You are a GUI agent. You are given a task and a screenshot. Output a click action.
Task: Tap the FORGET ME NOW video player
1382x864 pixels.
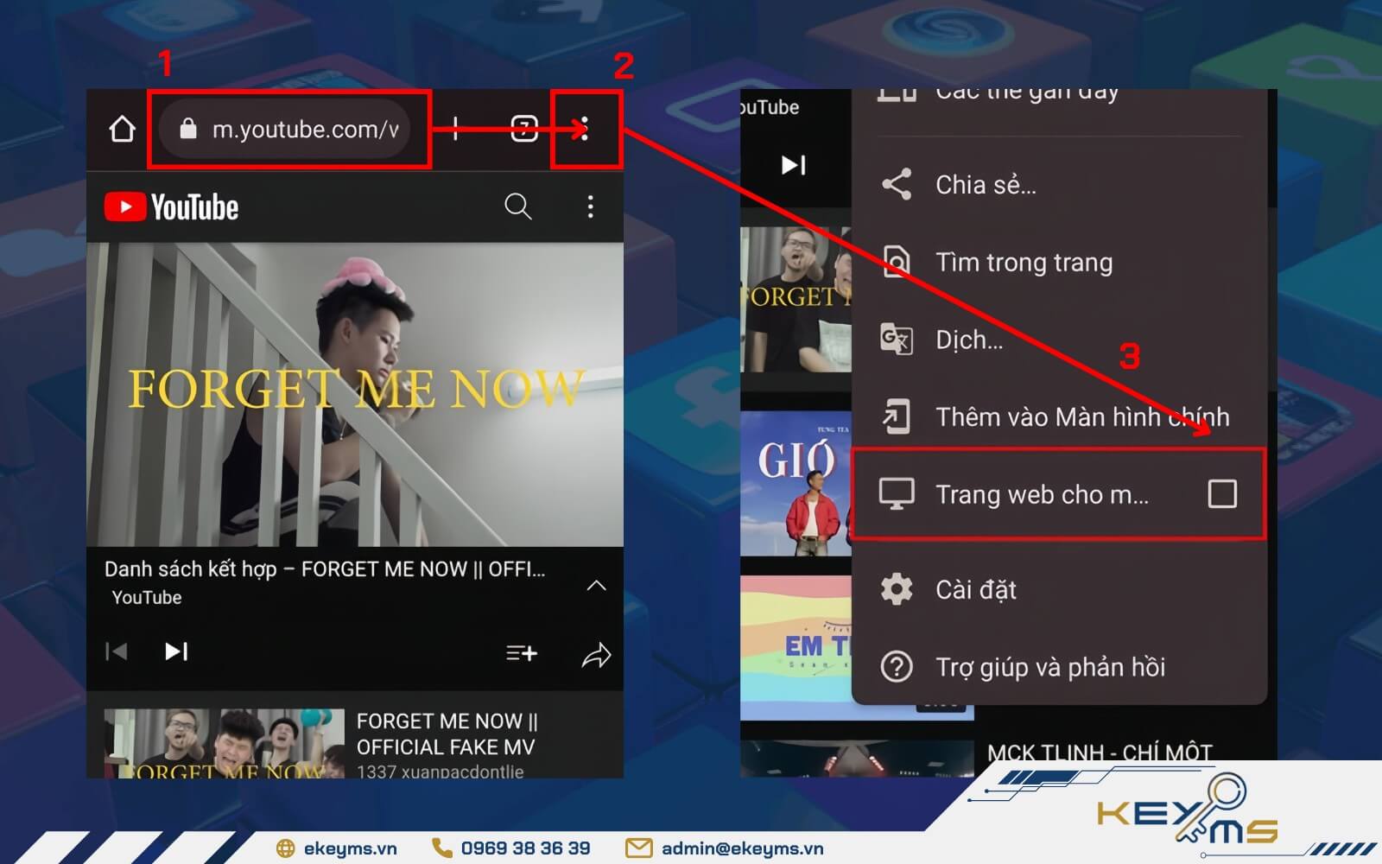pyautogui.click(x=355, y=394)
